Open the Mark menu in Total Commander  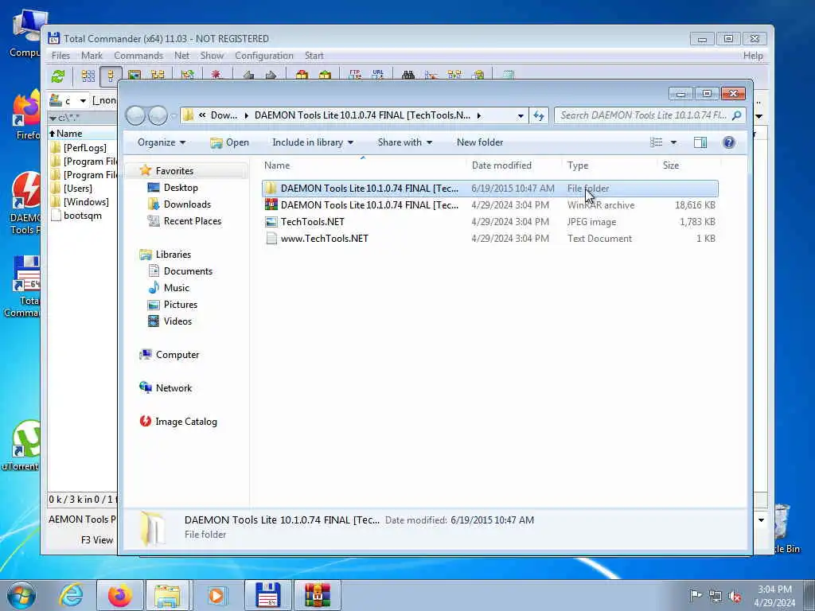coord(92,56)
